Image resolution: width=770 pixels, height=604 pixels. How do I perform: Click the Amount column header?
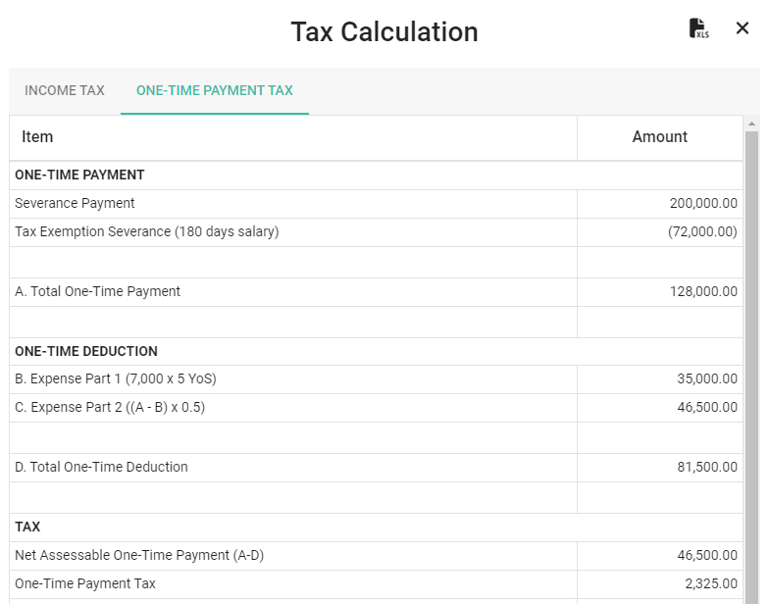click(659, 137)
